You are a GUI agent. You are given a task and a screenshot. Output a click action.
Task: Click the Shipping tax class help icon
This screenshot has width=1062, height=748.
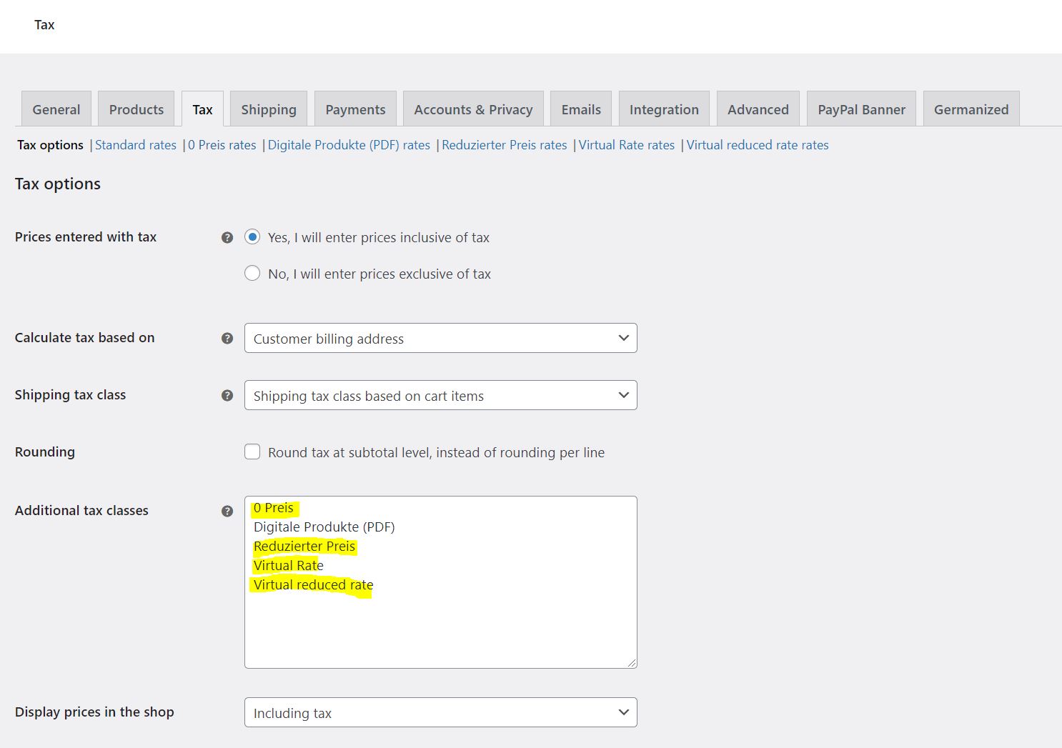tap(227, 394)
